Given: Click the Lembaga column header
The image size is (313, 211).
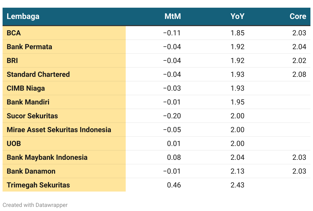Looking at the screenshot, I should tap(23, 16).
